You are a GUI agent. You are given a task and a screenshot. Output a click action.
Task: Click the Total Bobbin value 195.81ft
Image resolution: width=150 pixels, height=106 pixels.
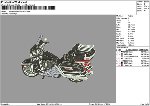pos(131,45)
